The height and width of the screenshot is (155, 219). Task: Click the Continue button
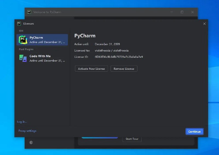[194, 132]
